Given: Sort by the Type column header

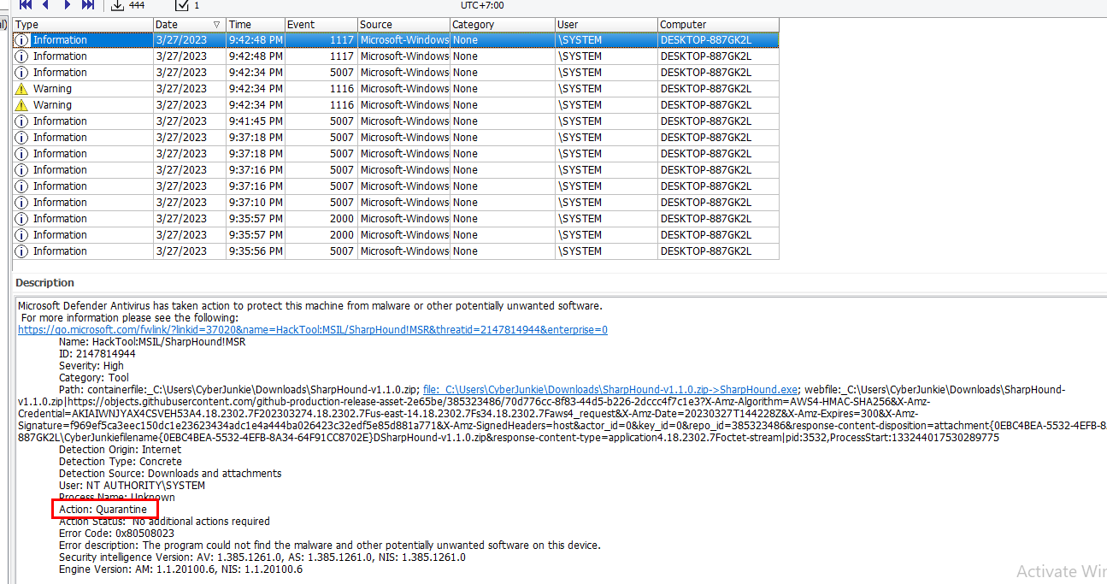Looking at the screenshot, I should pos(83,25).
